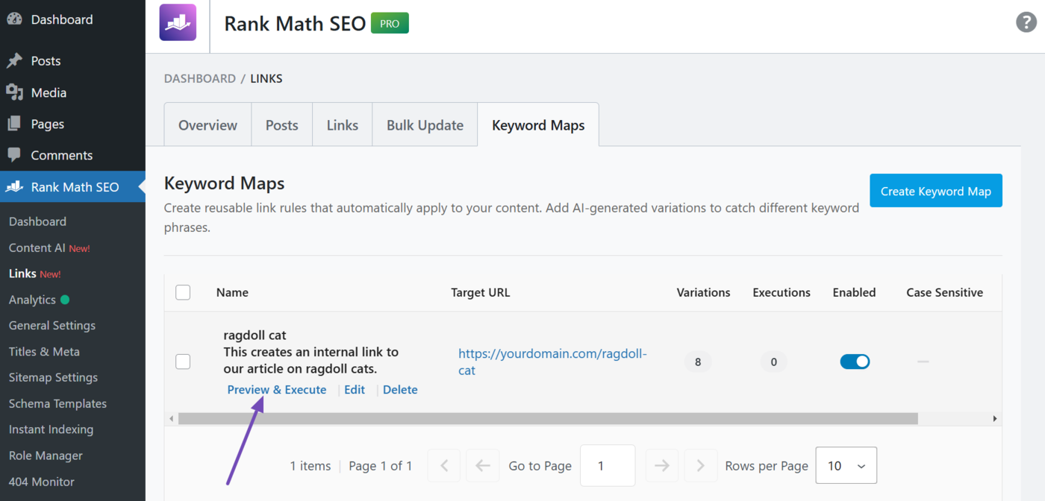The width and height of the screenshot is (1045, 501).
Task: Open help via the question mark icon
Action: 1026,22
